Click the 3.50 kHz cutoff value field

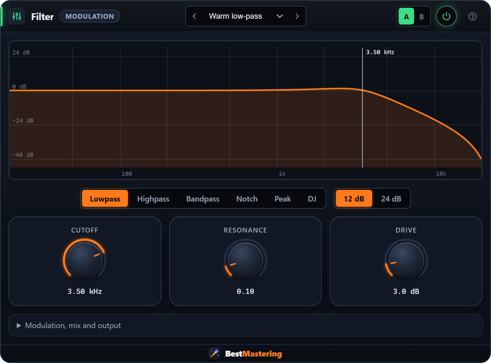(85, 291)
